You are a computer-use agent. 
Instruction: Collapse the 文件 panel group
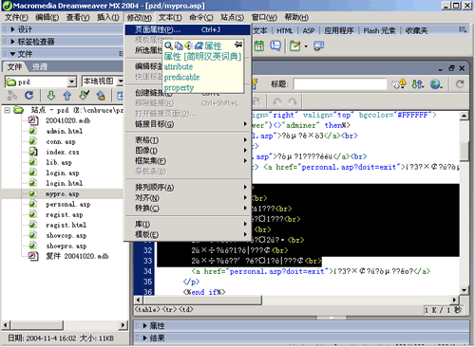pos(12,54)
